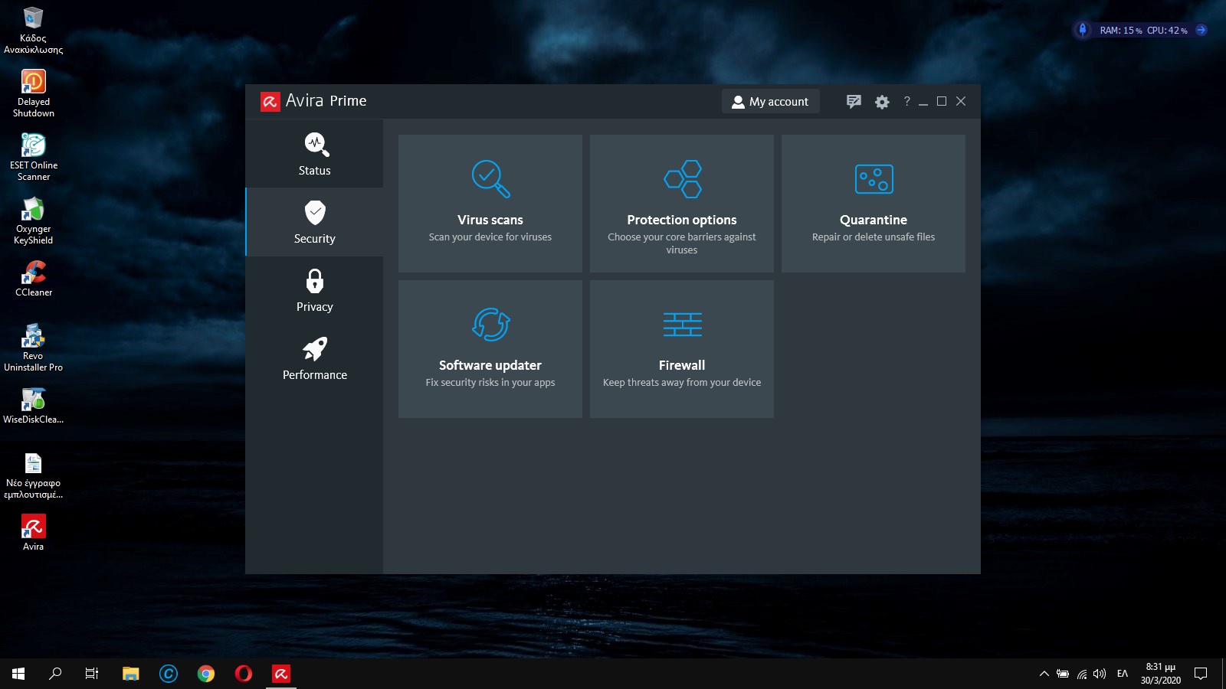Open the Windows notification center

[1201, 674]
